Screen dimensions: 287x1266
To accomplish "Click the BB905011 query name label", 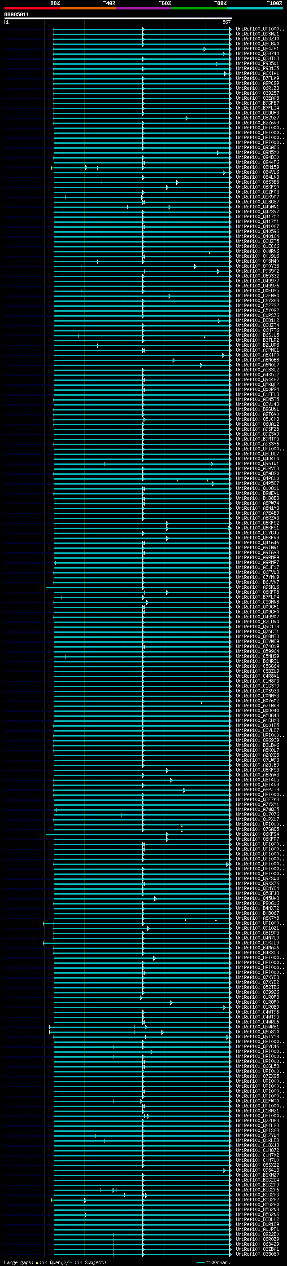I will [17, 14].
